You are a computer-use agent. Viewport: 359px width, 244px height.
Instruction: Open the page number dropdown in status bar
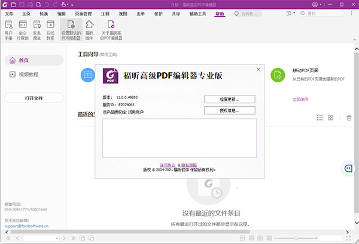pyautogui.click(x=57, y=238)
